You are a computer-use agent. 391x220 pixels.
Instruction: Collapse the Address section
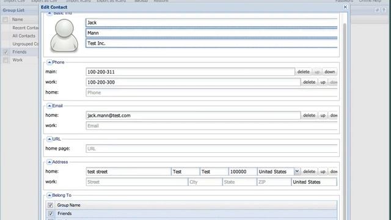pyautogui.click(x=49, y=162)
